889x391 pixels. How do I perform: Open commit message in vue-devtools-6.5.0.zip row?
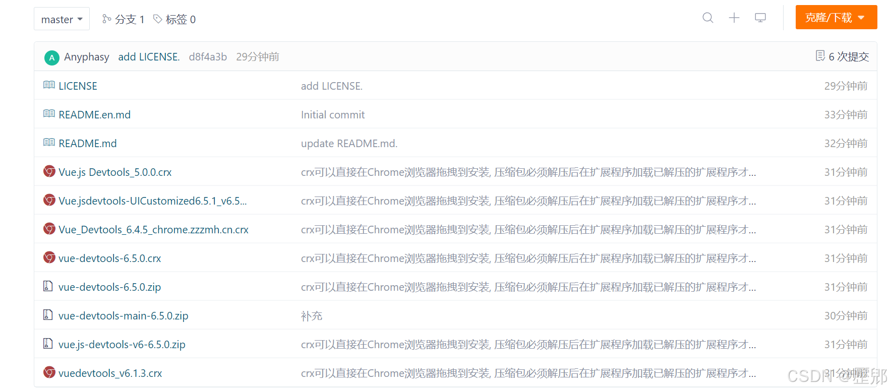pyautogui.click(x=528, y=287)
